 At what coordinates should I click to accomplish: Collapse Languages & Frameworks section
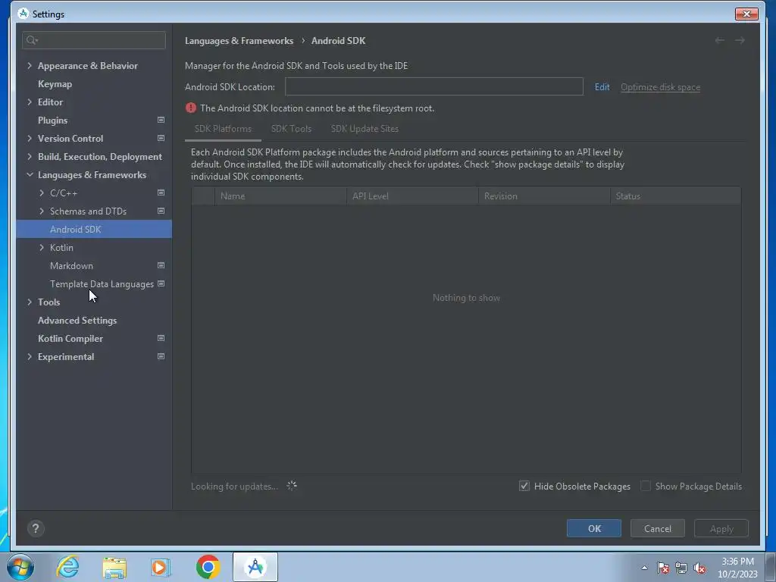pos(30,175)
